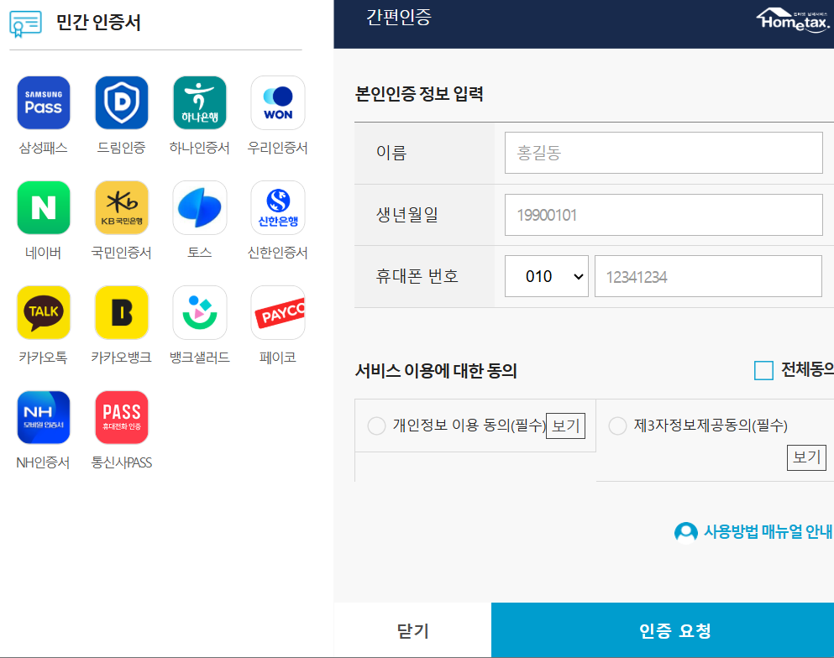Click the NH인증서 label
This screenshot has width=834, height=658.
click(x=43, y=463)
